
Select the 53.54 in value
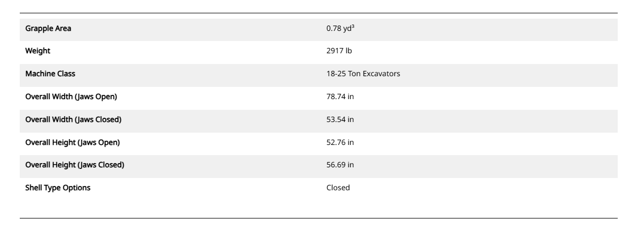(340, 120)
